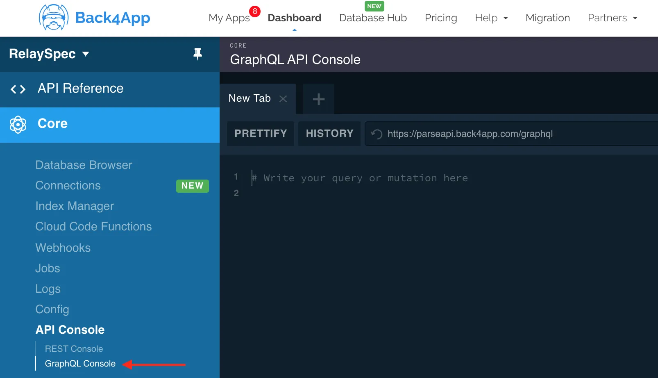Open My Apps in top navigation

tap(229, 18)
